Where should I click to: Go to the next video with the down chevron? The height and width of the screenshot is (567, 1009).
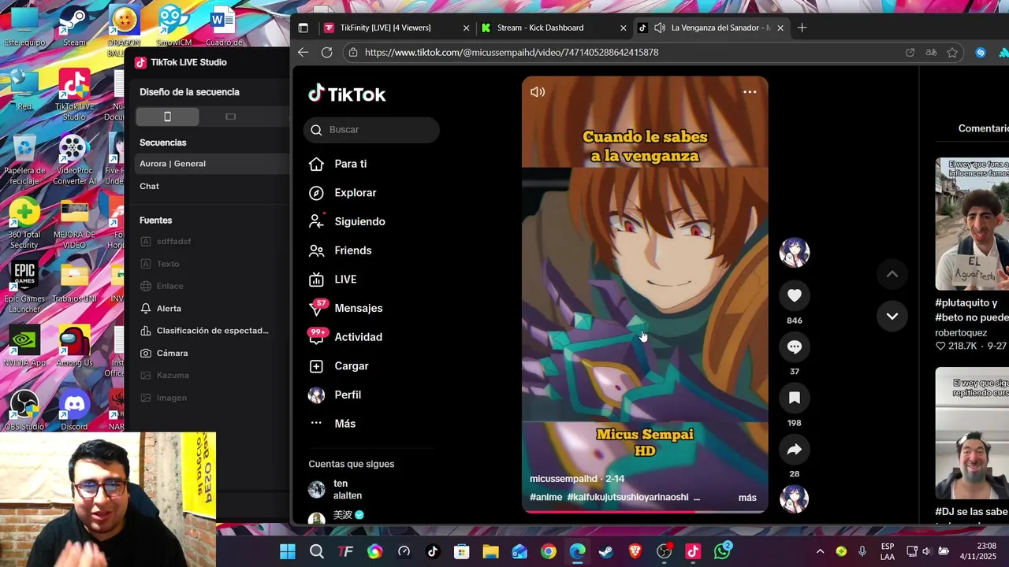(x=892, y=316)
